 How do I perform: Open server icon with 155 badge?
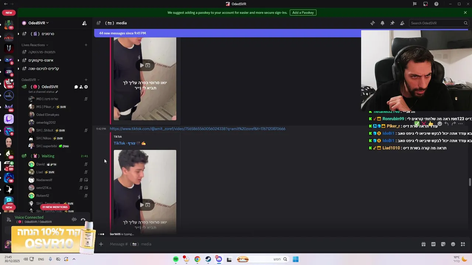tap(9, 84)
